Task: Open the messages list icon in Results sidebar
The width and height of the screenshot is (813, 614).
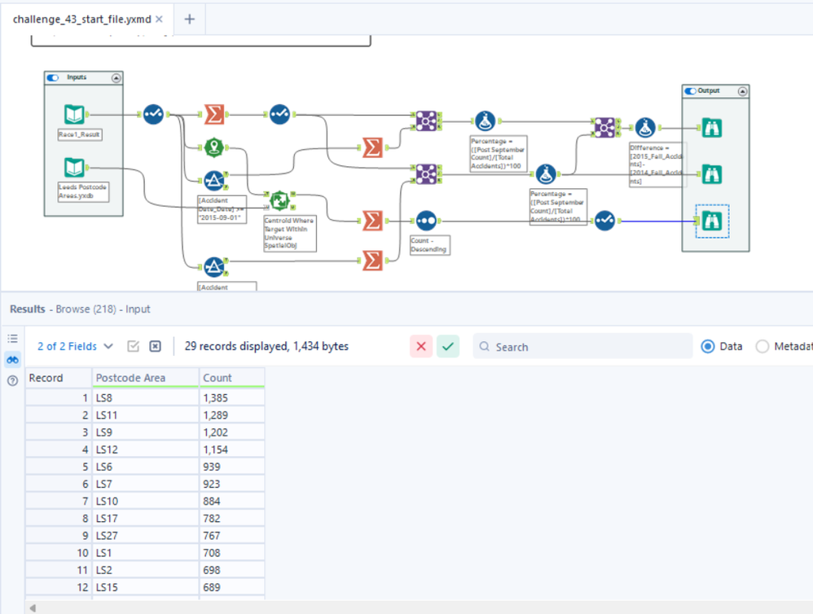Action: (x=12, y=339)
